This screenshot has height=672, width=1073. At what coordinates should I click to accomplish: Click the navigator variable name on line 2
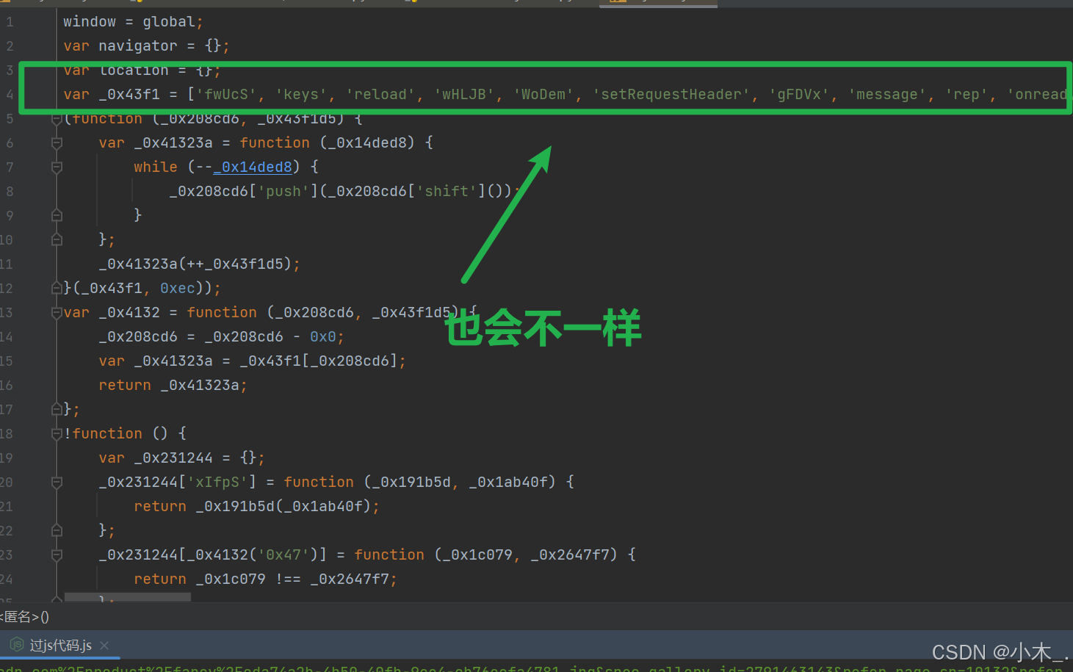pos(138,46)
